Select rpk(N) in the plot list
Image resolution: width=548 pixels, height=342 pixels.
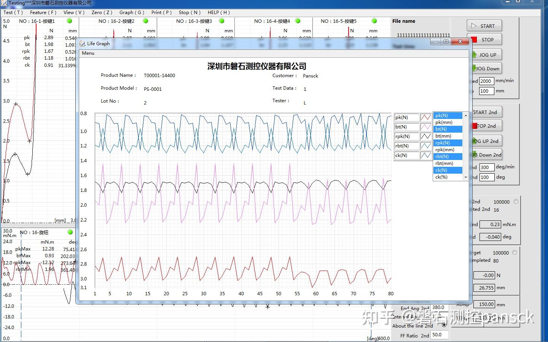click(x=448, y=143)
